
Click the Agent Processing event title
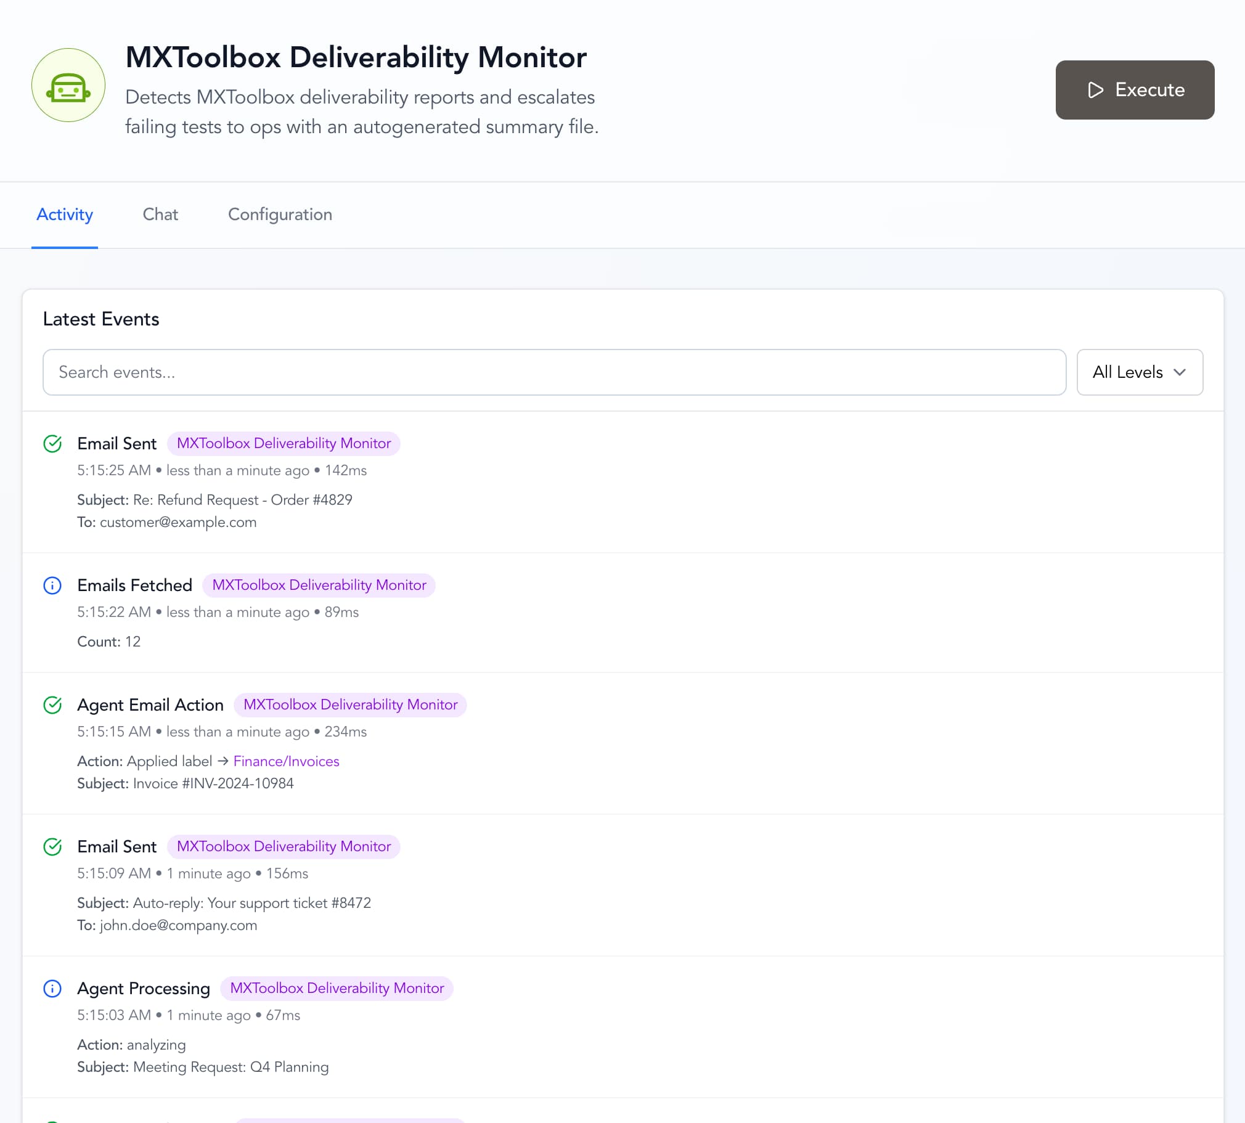tap(143, 989)
